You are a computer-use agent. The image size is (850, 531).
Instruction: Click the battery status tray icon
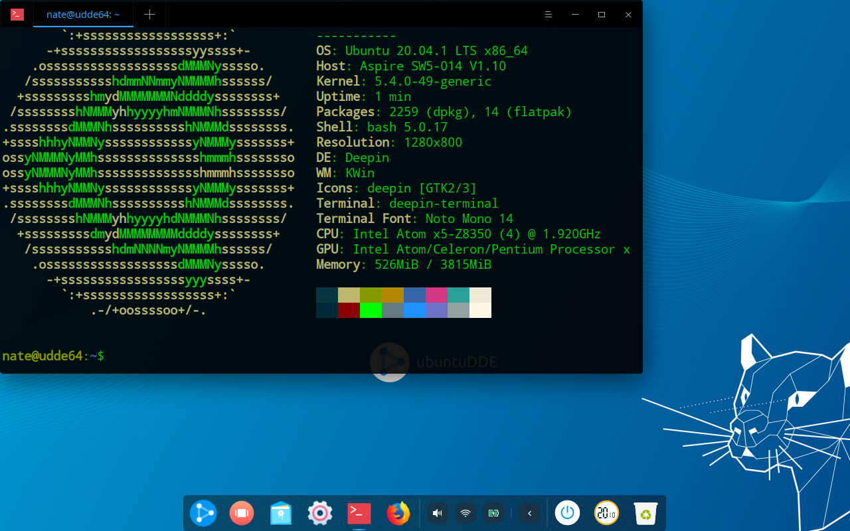tap(494, 513)
